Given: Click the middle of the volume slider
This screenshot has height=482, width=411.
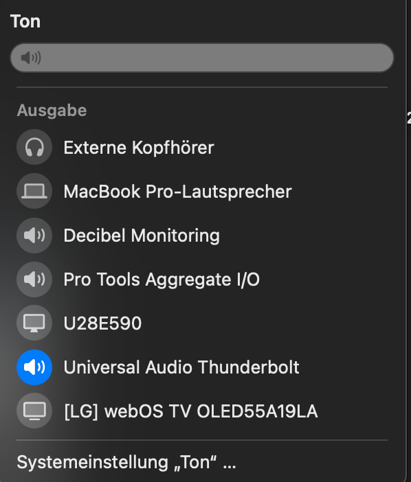Looking at the screenshot, I should pos(202,58).
